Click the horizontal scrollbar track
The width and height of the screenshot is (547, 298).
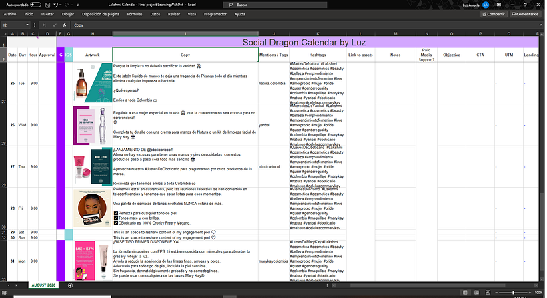point(436,285)
